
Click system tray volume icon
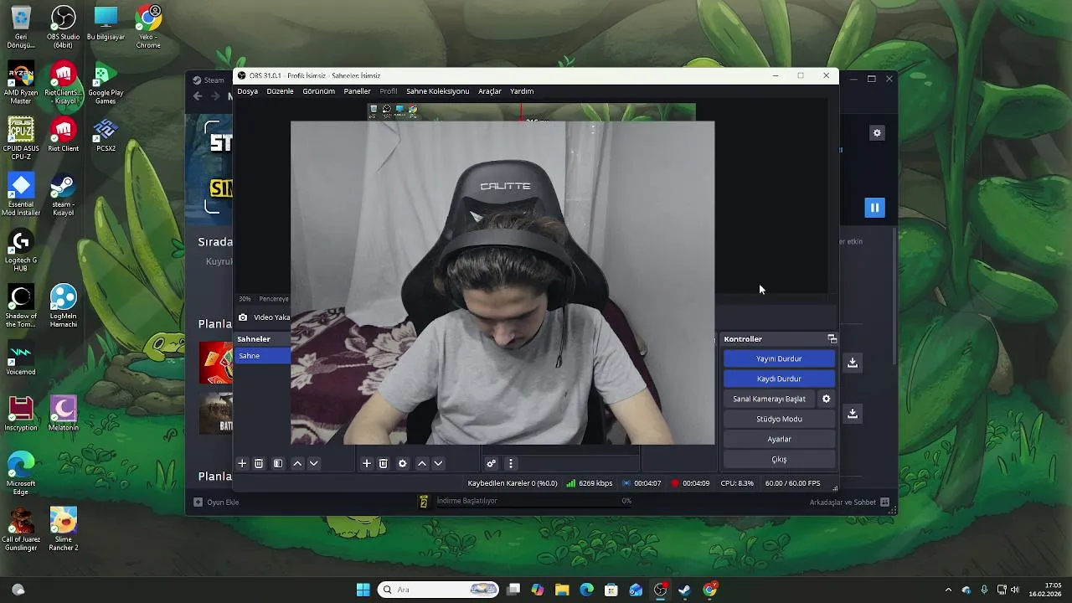(1015, 590)
